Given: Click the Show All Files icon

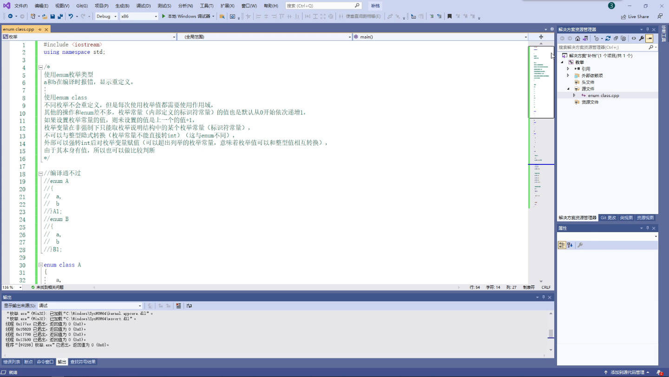Looking at the screenshot, I should 623,39.
